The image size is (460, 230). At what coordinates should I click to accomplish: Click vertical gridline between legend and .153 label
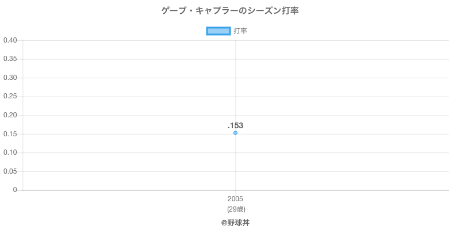(x=235, y=80)
